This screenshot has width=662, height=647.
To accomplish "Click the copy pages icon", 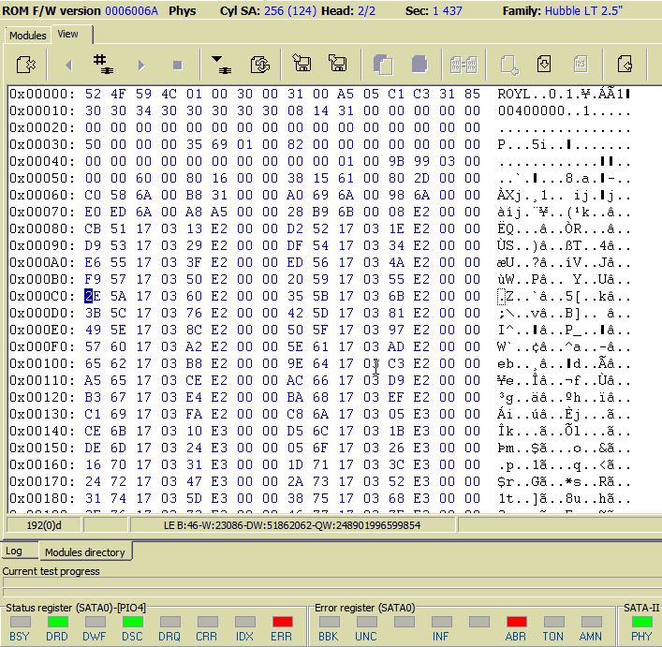I will point(383,65).
